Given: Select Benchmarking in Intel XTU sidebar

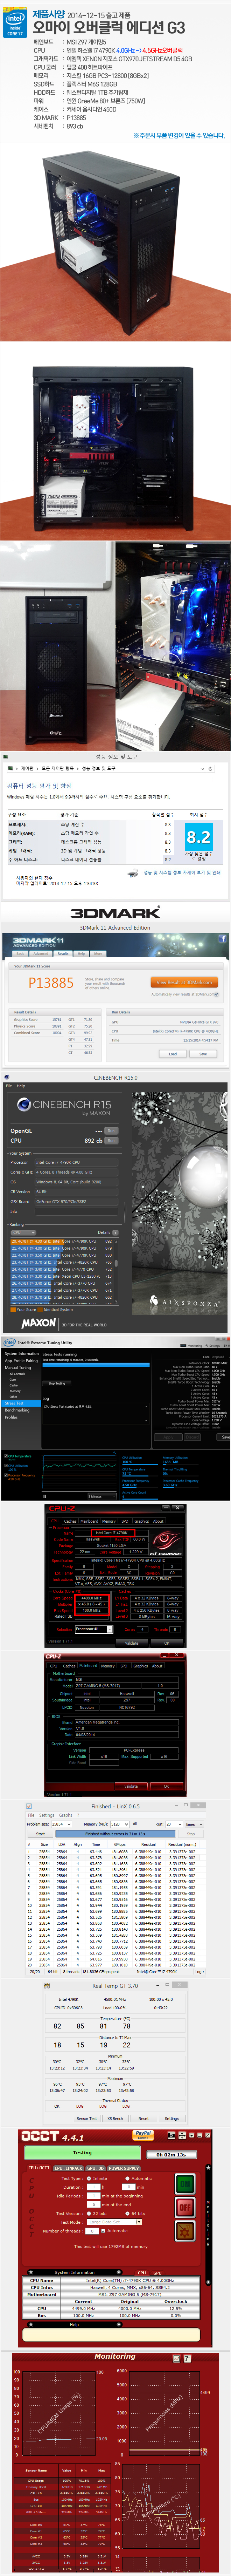Looking at the screenshot, I should point(17,1410).
